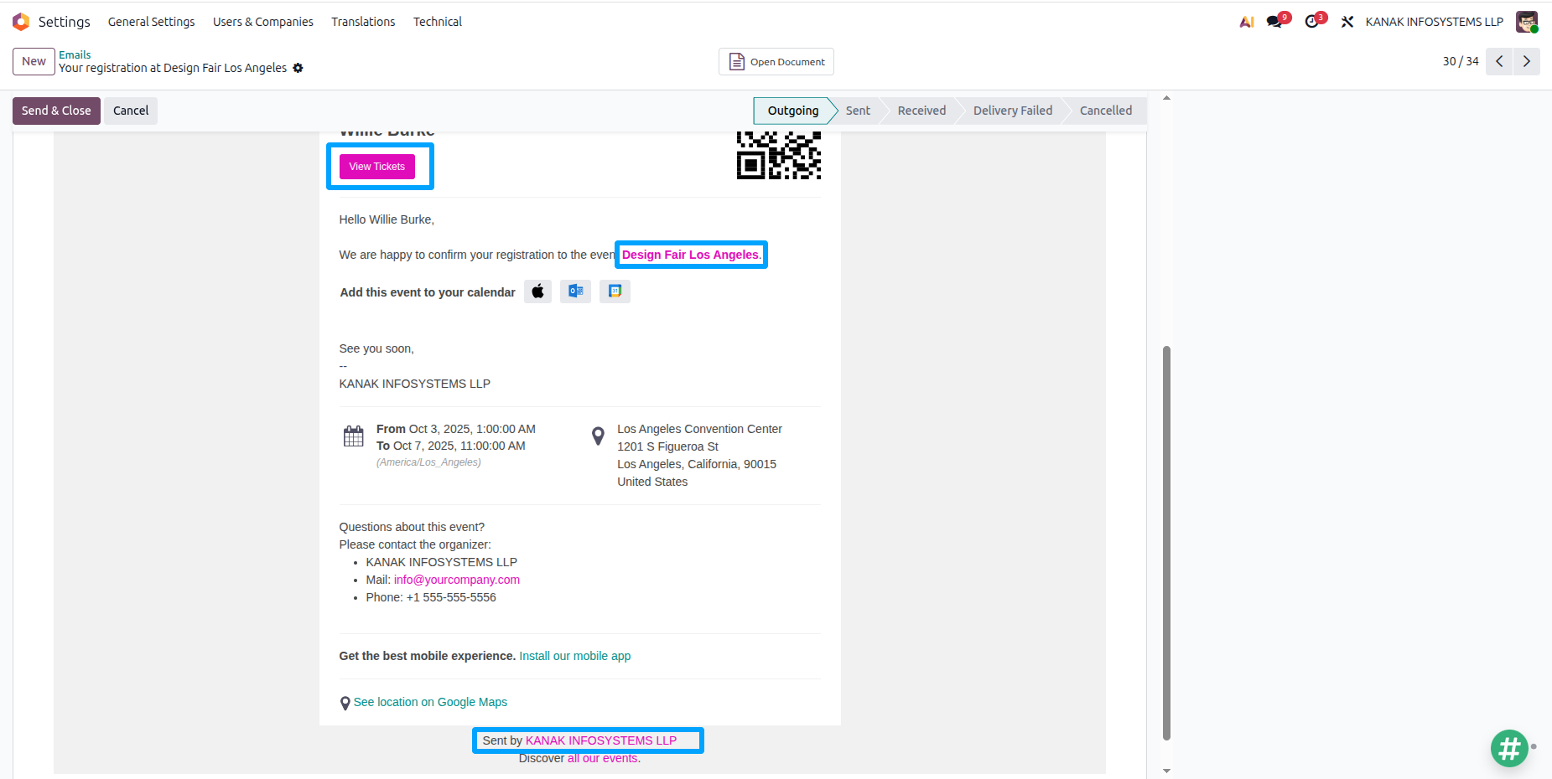Set status to Sent

858,111
